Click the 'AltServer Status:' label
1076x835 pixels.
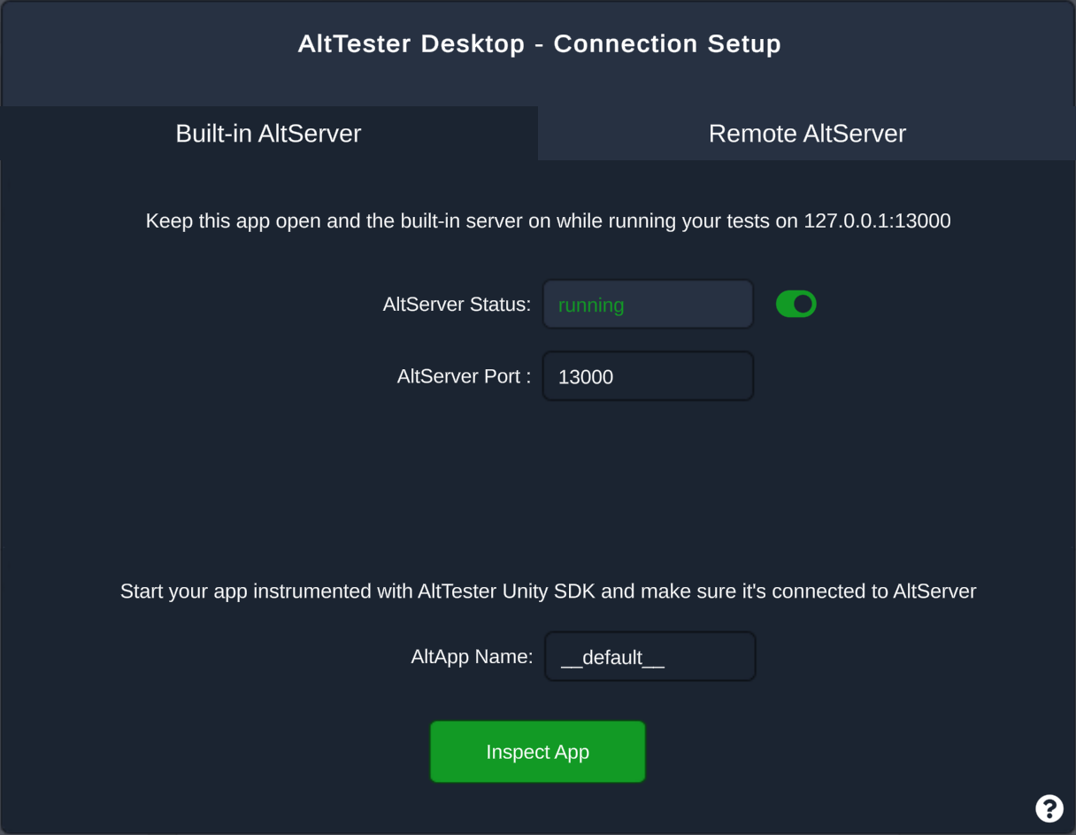tap(457, 305)
